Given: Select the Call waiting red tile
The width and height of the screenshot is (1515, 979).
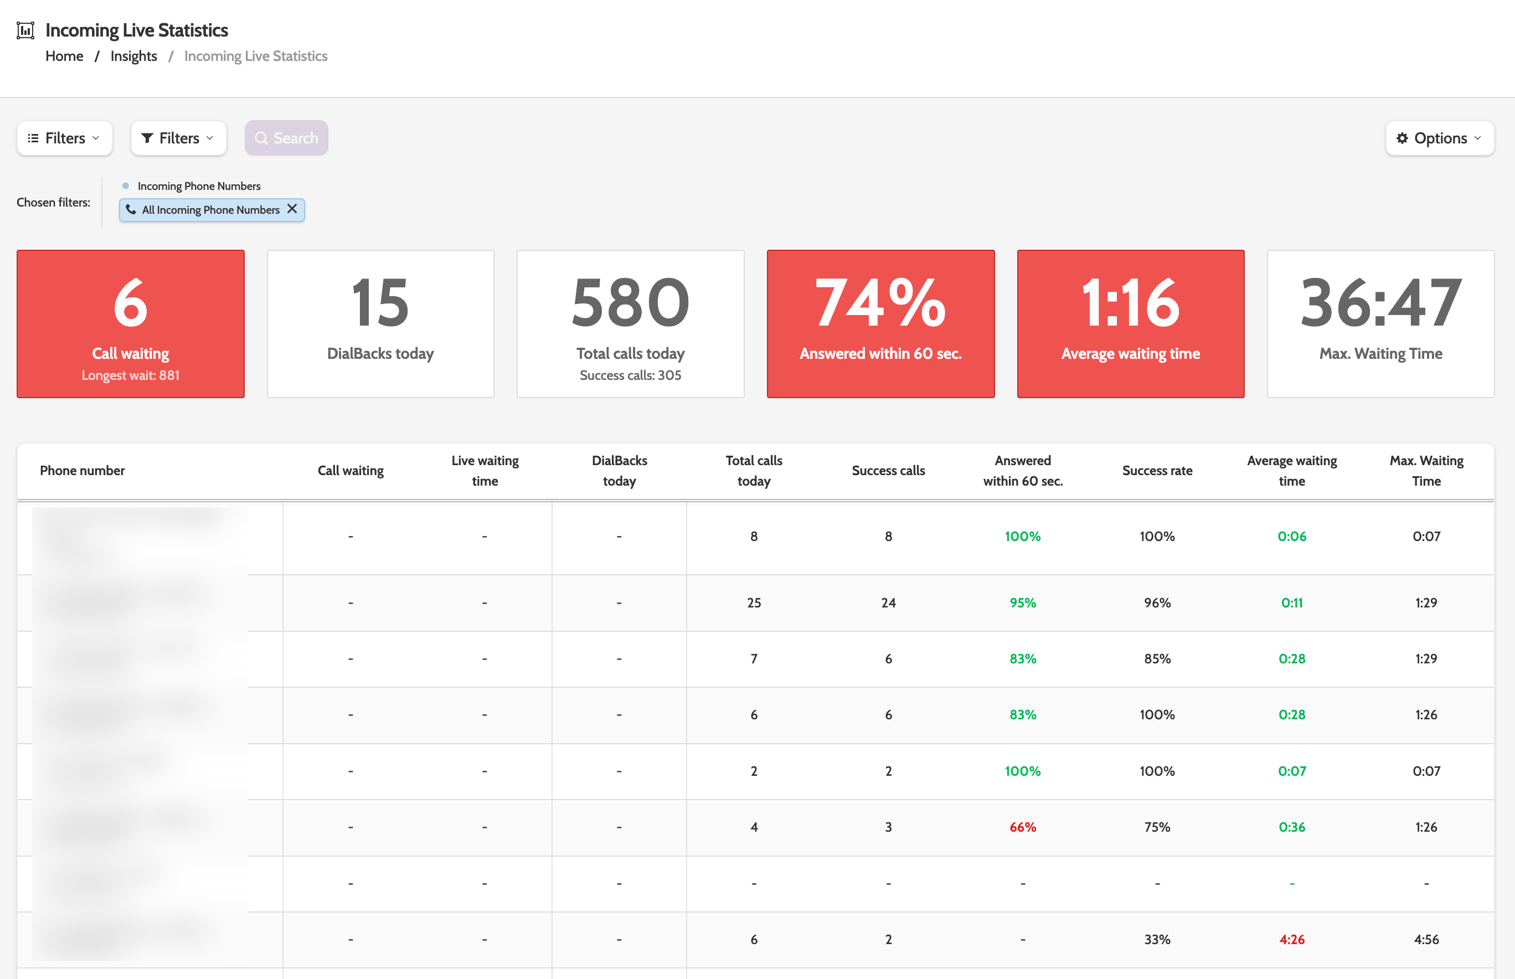Looking at the screenshot, I should point(130,323).
